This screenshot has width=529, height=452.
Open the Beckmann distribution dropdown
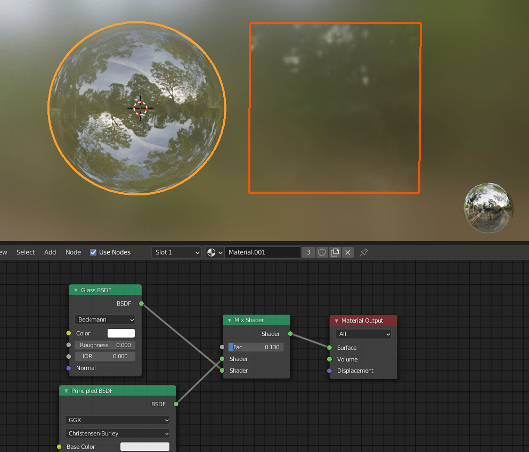[104, 319]
